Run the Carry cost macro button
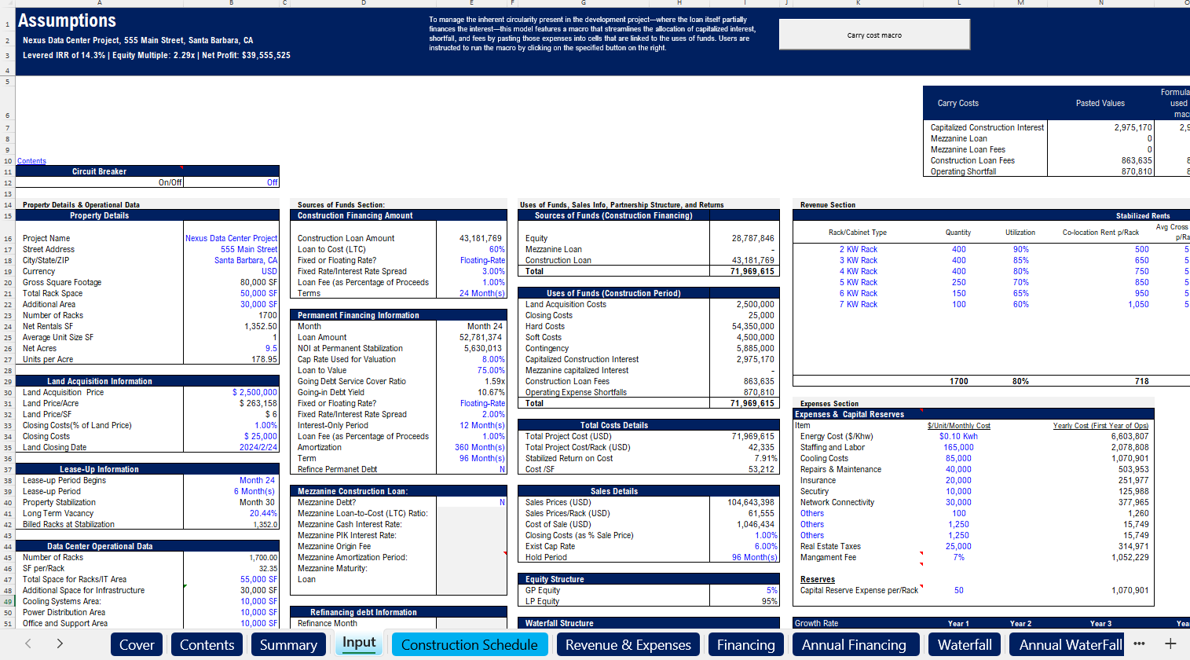The width and height of the screenshot is (1190, 660). pyautogui.click(x=874, y=35)
